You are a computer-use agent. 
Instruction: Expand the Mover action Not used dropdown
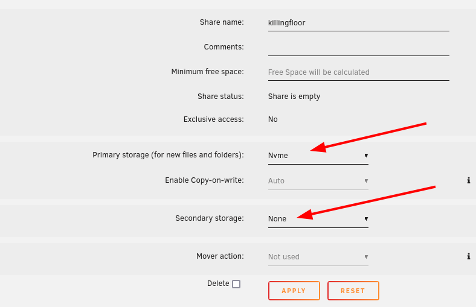point(318,257)
